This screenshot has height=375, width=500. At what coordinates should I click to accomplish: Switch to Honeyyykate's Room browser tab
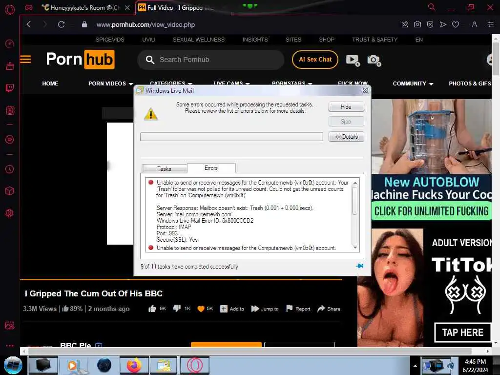[x=82, y=8]
